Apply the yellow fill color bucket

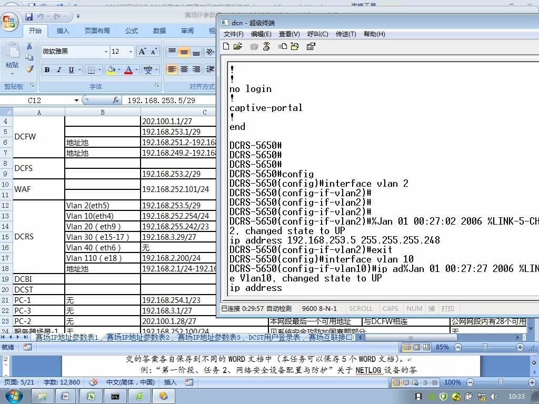click(x=111, y=70)
